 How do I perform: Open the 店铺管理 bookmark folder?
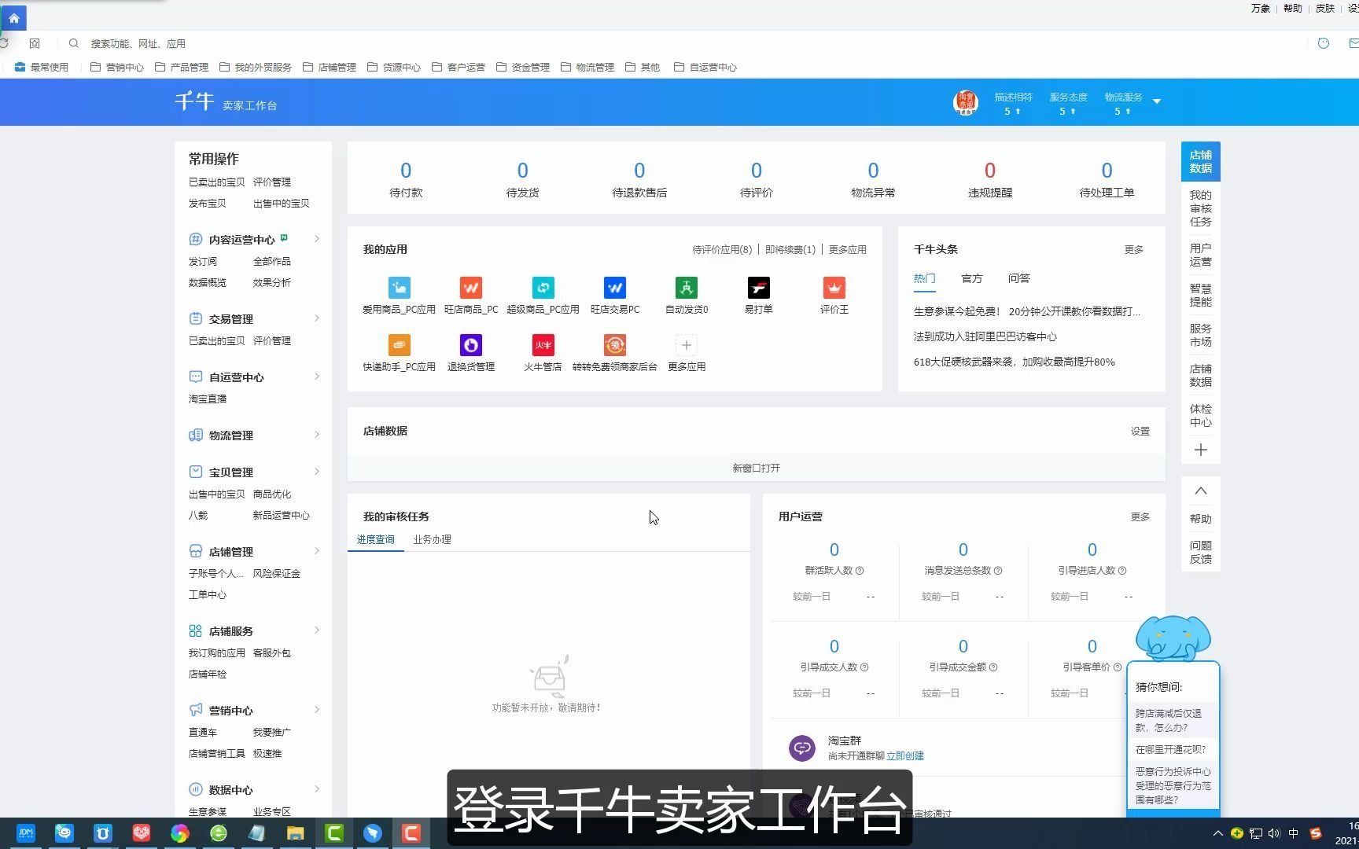(330, 67)
